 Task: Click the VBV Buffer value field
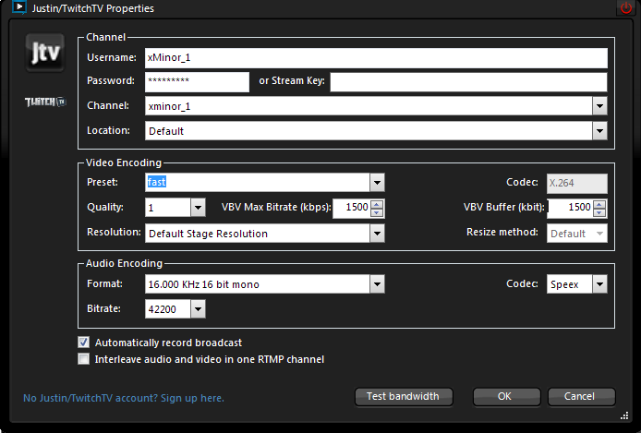(570, 208)
